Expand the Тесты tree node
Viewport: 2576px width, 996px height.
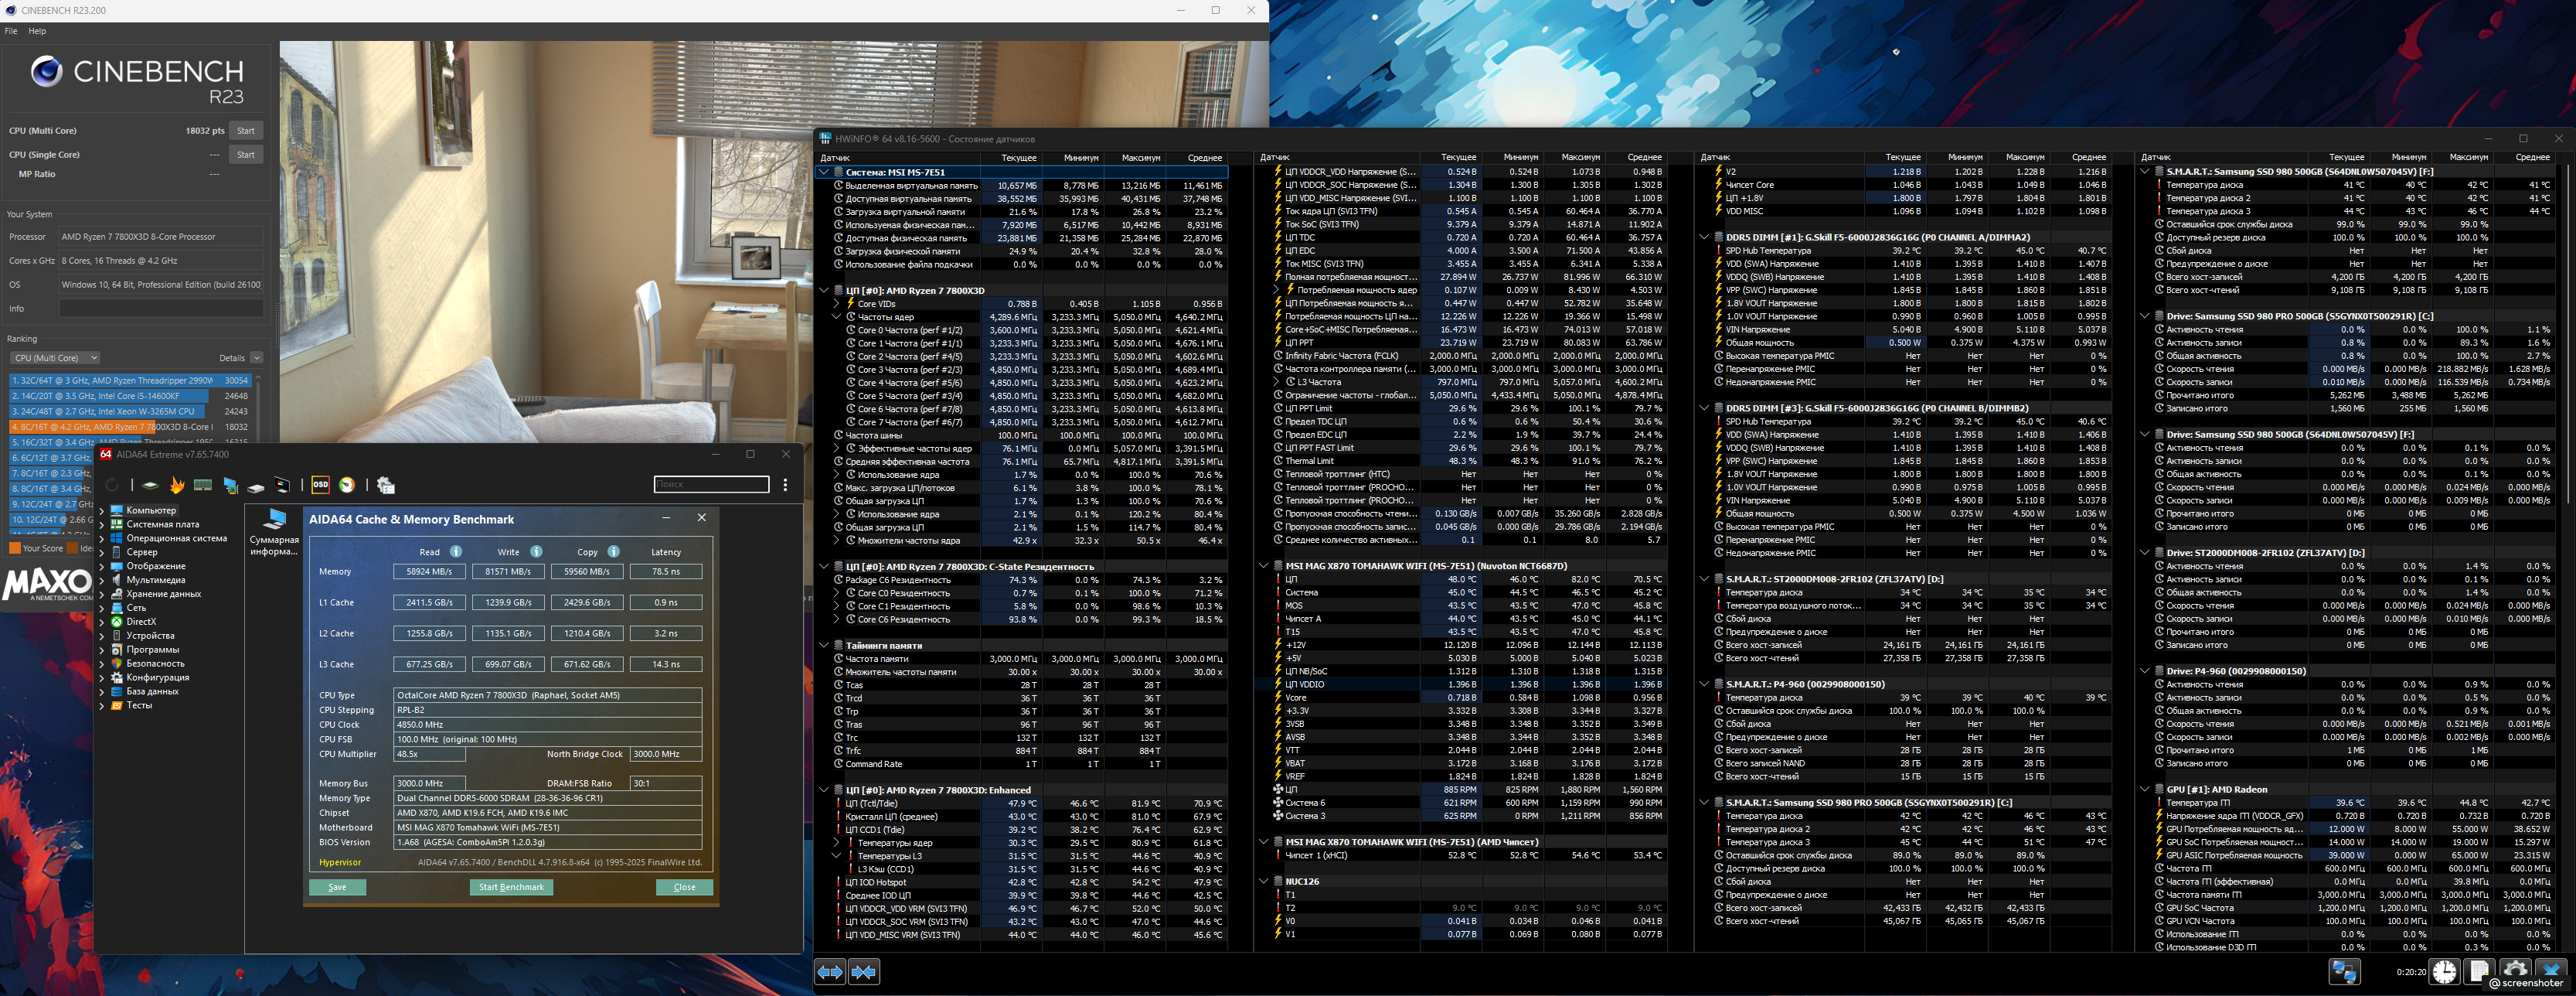tap(101, 706)
